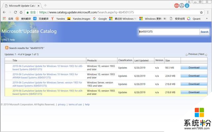Image resolution: width=212 pixels, height=132 pixels.
Task: Open the Sogou translate bookmark
Action: (x=23, y=19)
